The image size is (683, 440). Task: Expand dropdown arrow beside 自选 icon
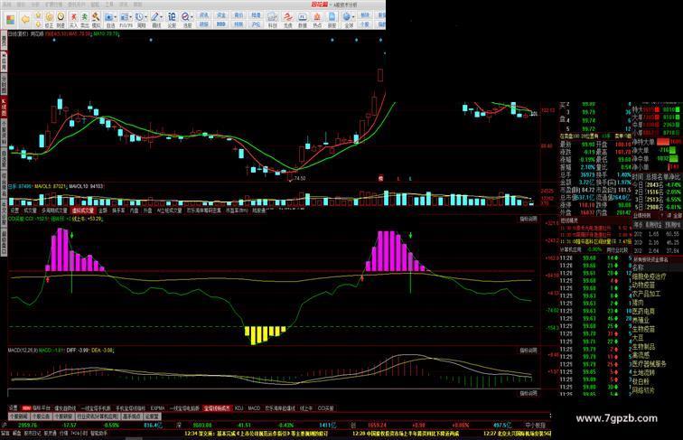coord(116,17)
